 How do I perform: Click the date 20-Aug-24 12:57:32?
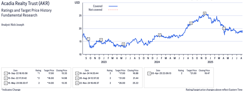pyautogui.click(x=89, y=78)
